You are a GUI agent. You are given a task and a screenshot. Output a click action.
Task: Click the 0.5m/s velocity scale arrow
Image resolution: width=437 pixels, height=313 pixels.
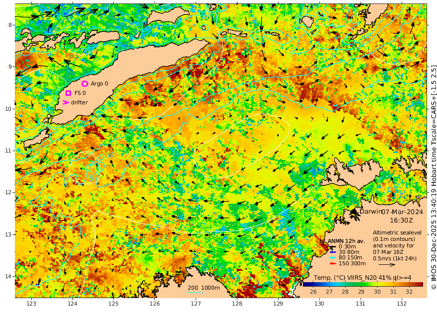point(386,264)
